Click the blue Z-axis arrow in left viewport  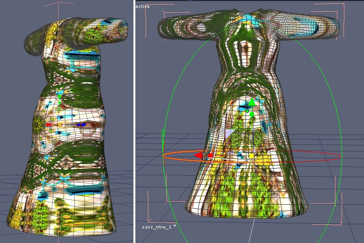coord(84,125)
